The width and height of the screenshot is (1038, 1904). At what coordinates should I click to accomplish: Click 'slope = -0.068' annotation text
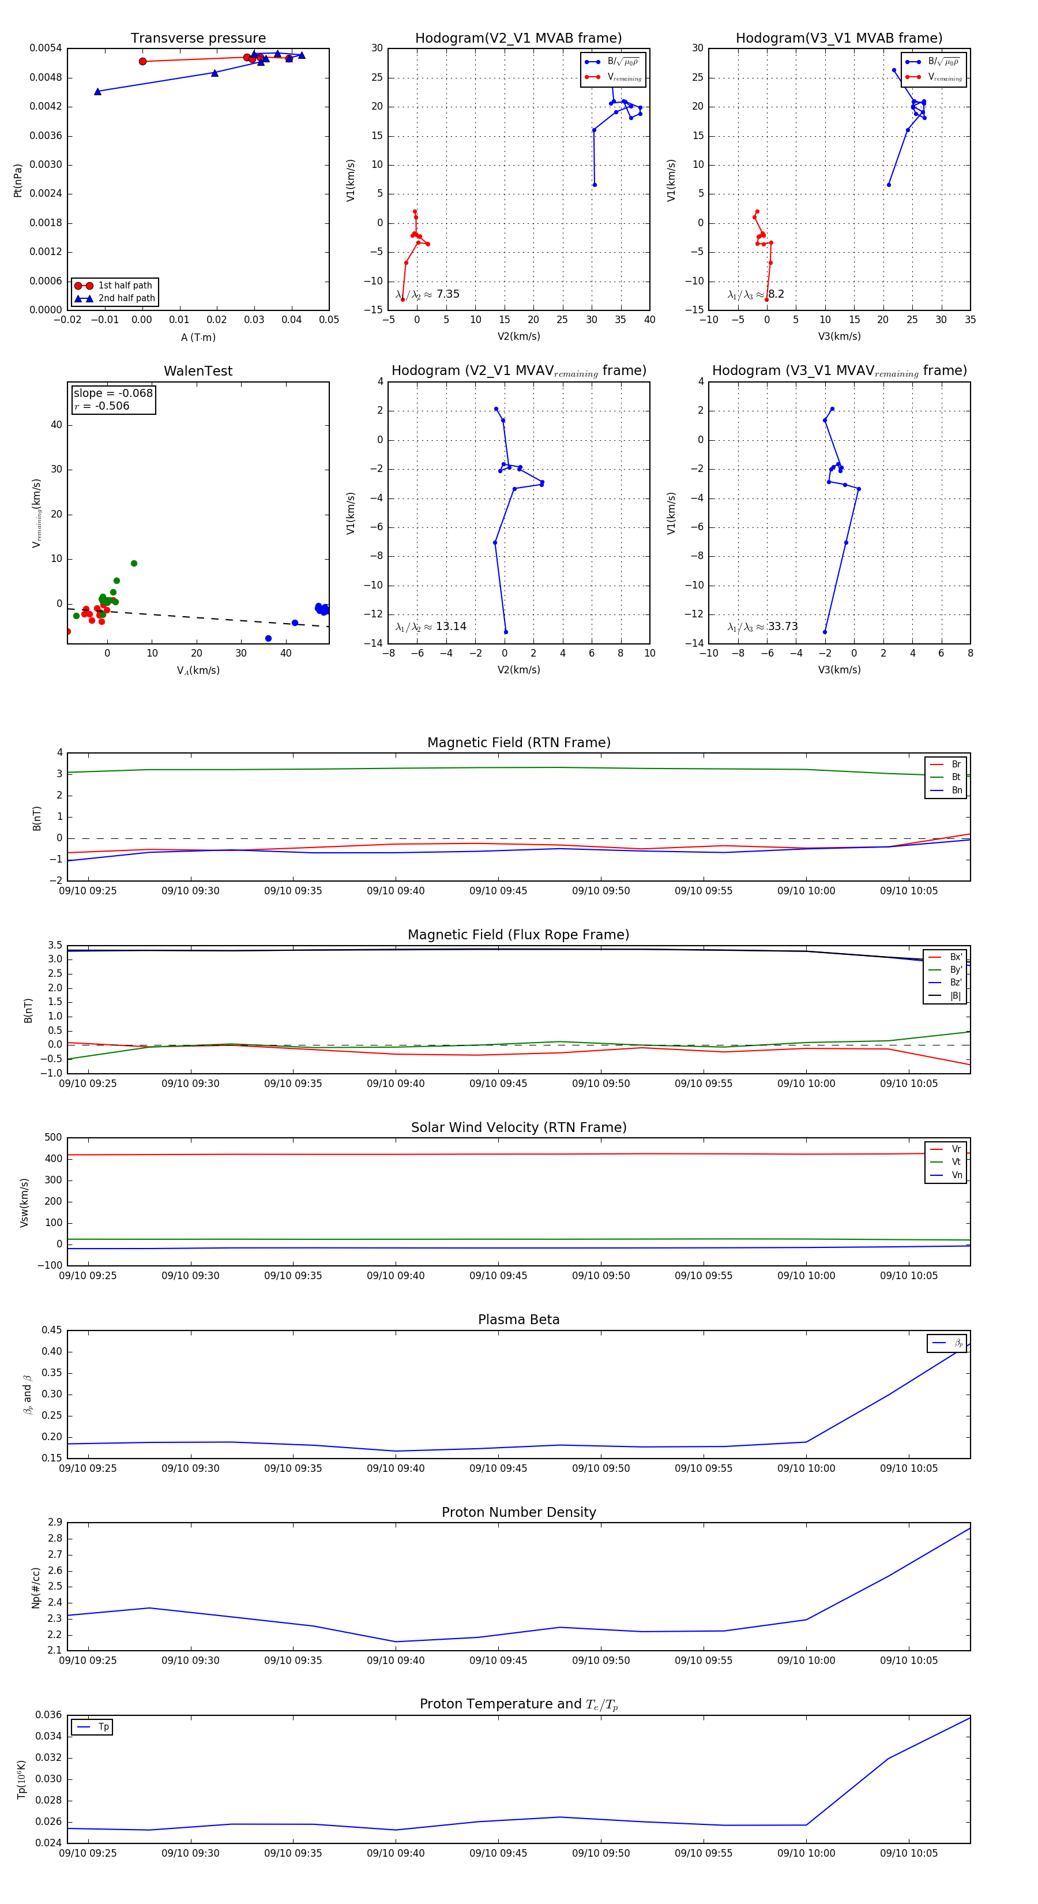(x=113, y=393)
